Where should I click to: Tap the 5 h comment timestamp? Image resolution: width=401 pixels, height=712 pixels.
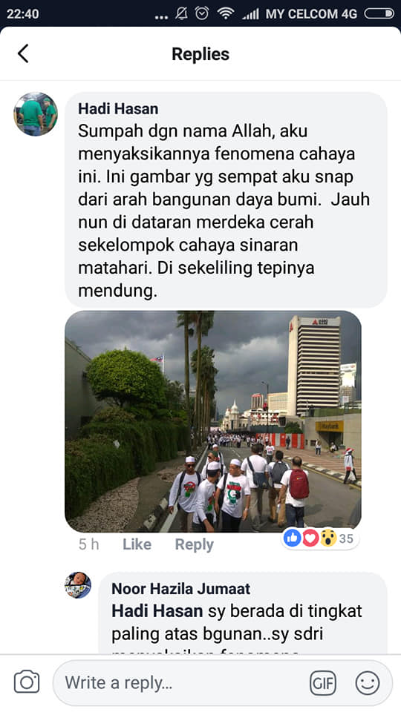[88, 544]
